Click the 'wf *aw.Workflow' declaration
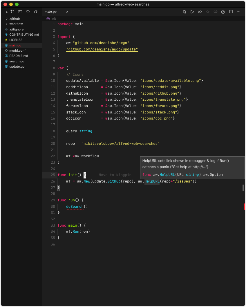Screen dimensions: 246x307 click(x=82, y=156)
